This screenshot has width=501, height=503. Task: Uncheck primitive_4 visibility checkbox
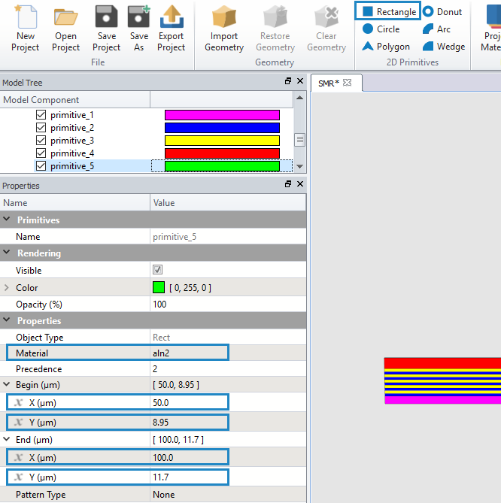point(41,153)
